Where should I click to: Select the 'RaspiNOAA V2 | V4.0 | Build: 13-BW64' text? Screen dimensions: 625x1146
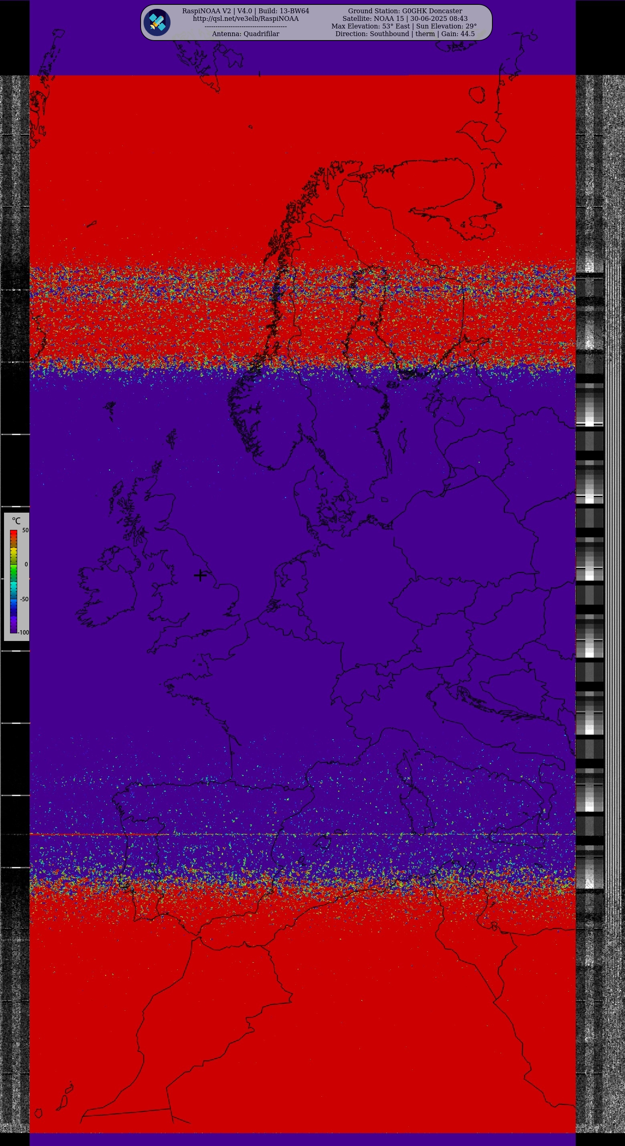246,11
